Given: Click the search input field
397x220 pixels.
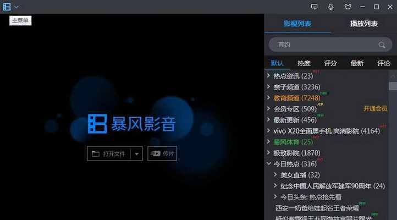Looking at the screenshot, I should pyautogui.click(x=330, y=45).
